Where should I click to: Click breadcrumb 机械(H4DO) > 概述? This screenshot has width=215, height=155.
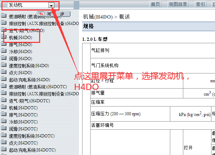[106, 17]
